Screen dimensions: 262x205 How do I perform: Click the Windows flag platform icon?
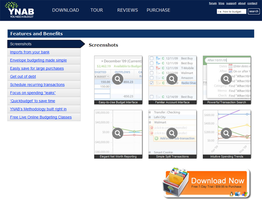pyautogui.click(x=245, y=194)
